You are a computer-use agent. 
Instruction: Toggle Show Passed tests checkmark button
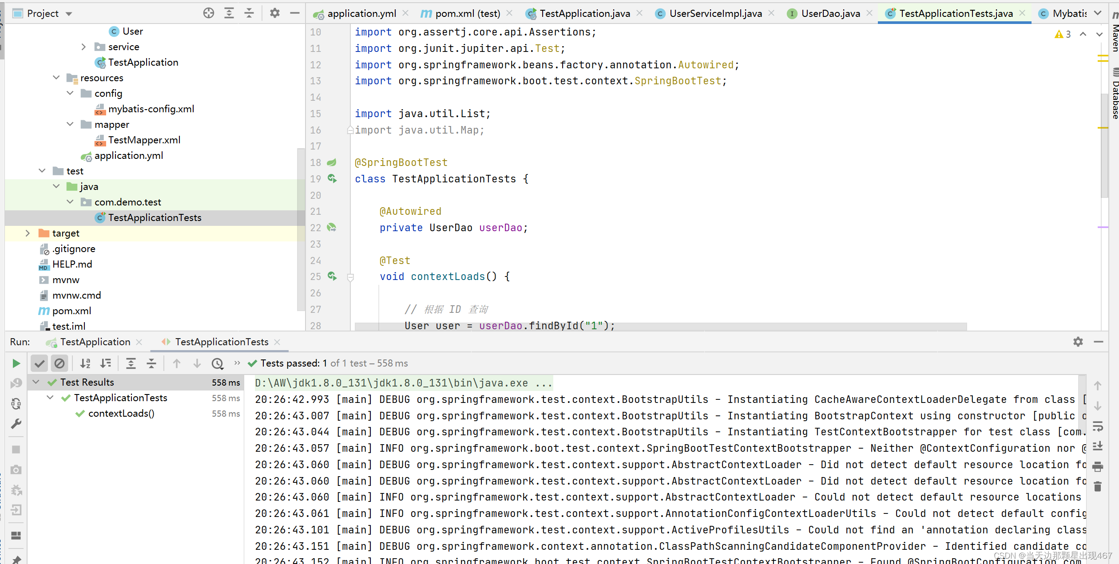click(x=40, y=363)
